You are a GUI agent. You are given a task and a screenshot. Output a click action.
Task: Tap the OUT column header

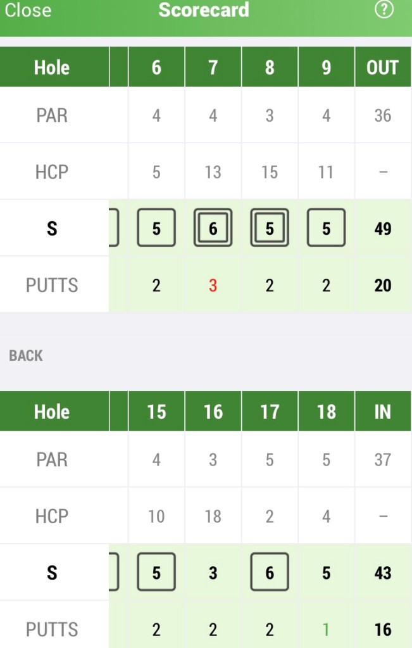pos(382,68)
